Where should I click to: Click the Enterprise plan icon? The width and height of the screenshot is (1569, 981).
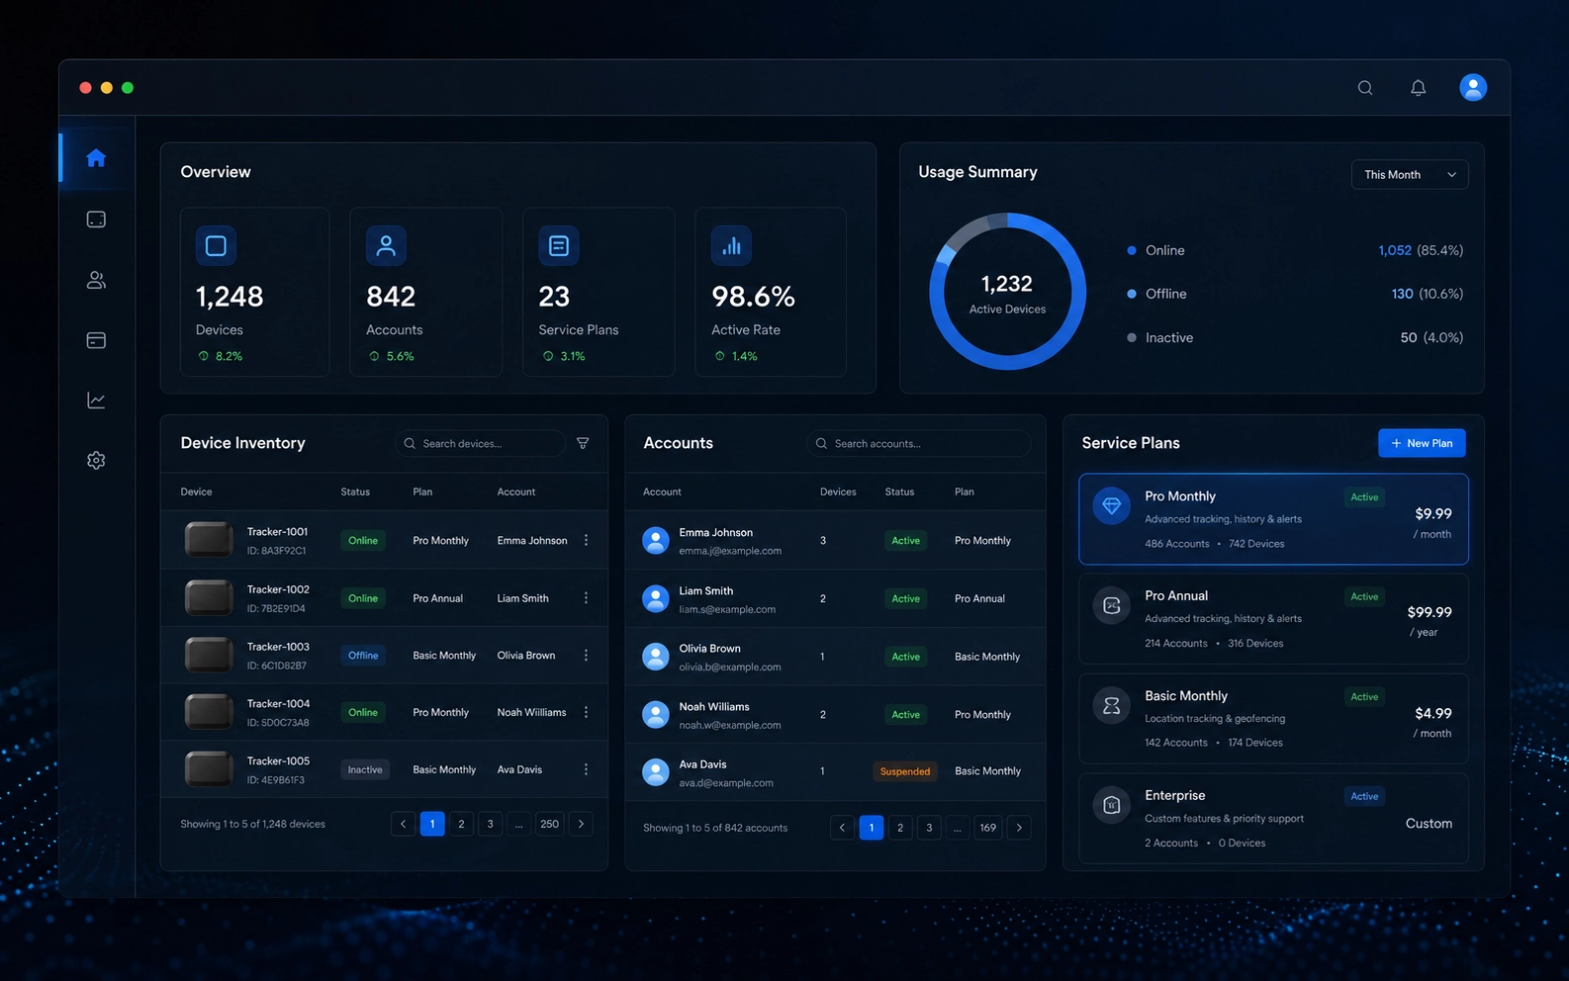1111,805
